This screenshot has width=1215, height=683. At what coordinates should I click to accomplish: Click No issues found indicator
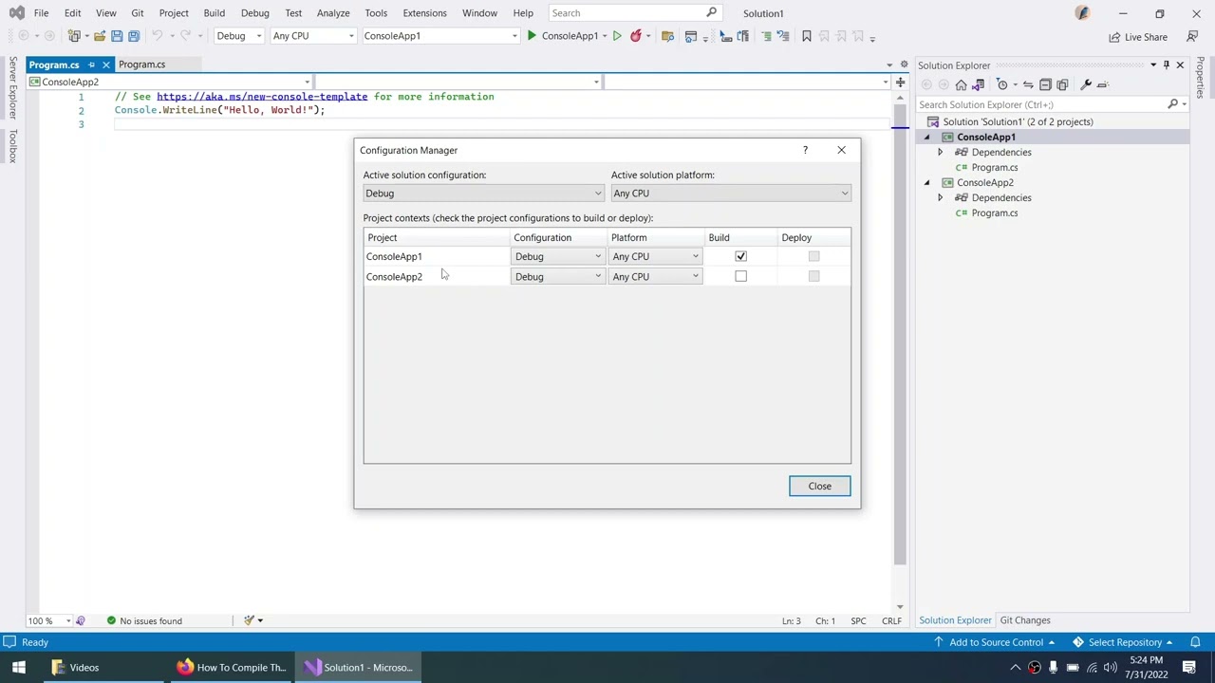pyautogui.click(x=143, y=620)
